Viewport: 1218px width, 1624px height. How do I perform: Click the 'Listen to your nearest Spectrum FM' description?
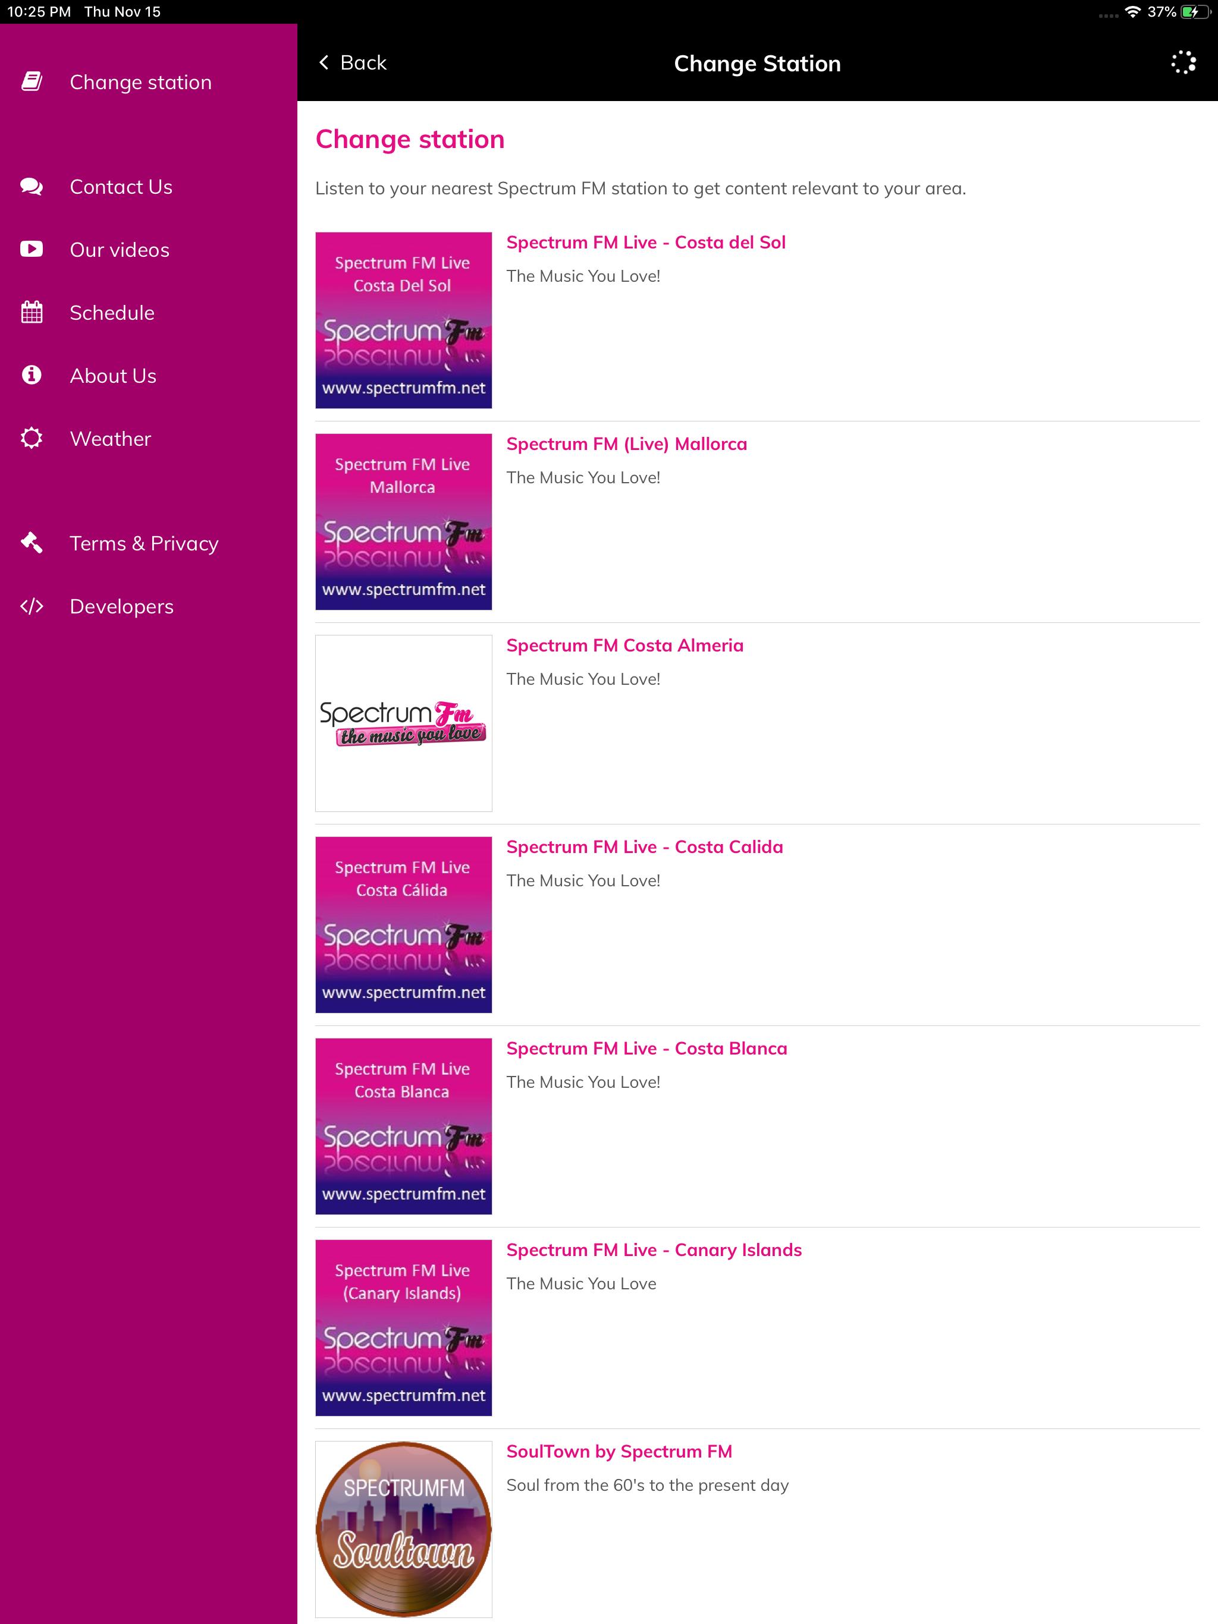641,188
